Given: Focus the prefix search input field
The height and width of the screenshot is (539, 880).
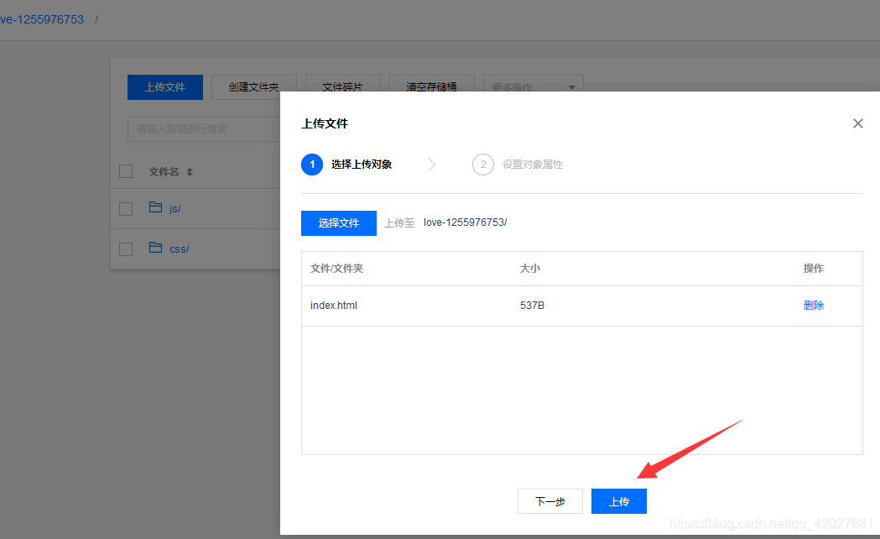Looking at the screenshot, I should (204, 129).
